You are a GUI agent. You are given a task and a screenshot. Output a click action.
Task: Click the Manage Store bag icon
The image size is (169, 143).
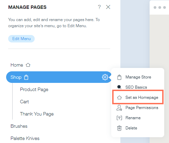tap(119, 77)
